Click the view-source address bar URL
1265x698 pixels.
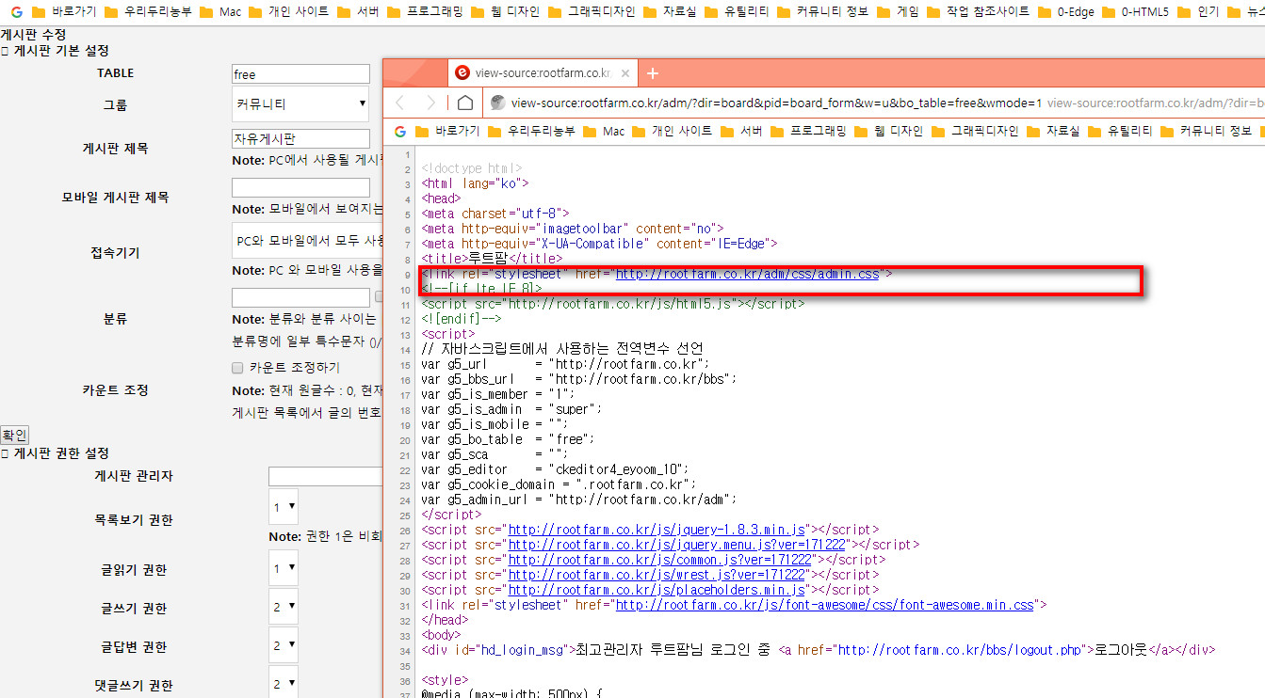pyautogui.click(x=776, y=103)
